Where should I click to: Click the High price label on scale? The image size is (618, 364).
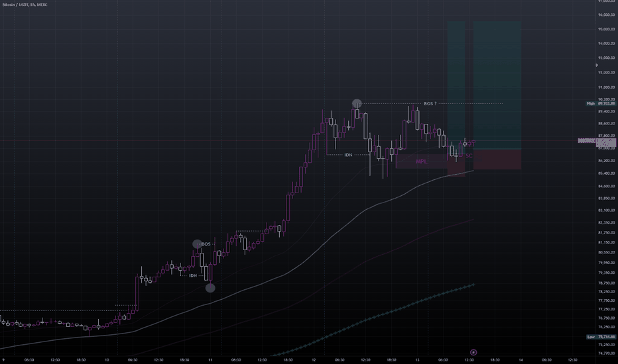(x=601, y=103)
